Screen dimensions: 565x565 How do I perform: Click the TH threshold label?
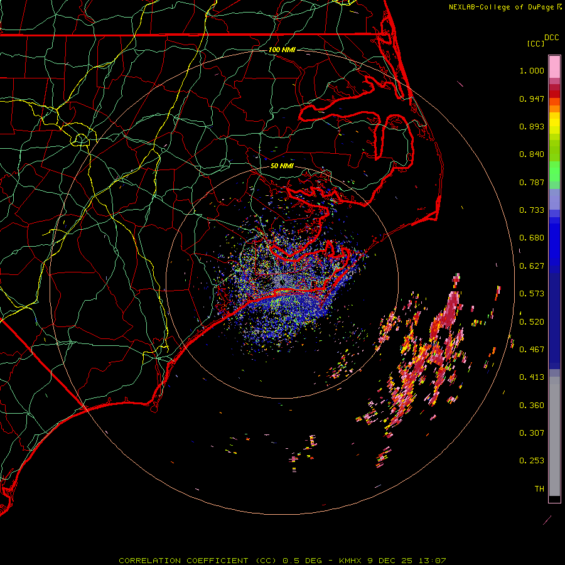coord(539,489)
